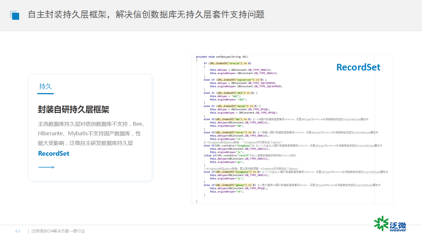The height and width of the screenshot is (237, 422).
Task: Click the URL.indexOf("db2") condition
Action: tap(235, 93)
